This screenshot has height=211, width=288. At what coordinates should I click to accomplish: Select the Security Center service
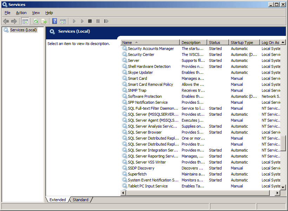pos(201,55)
